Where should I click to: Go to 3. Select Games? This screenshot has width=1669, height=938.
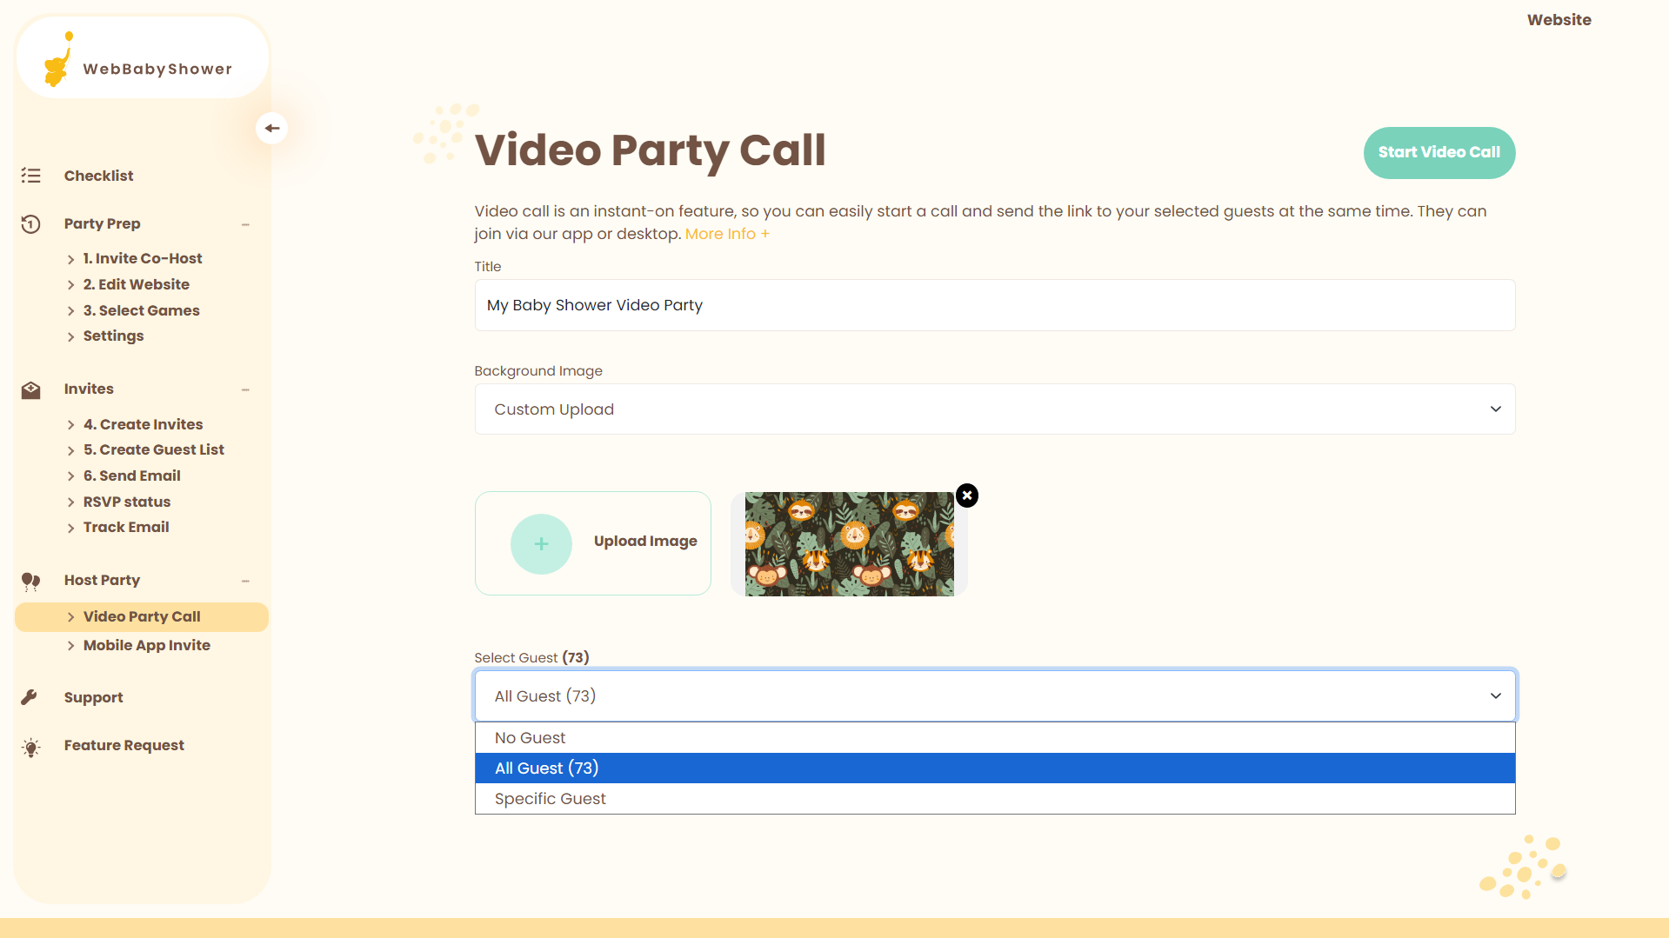142,310
